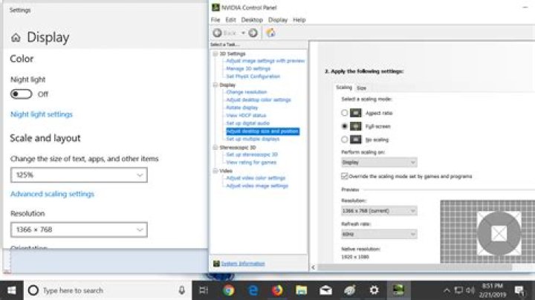The image size is (535, 300).
Task: Click the NVIDIA Control Panel taskbar icon
Action: [398, 290]
